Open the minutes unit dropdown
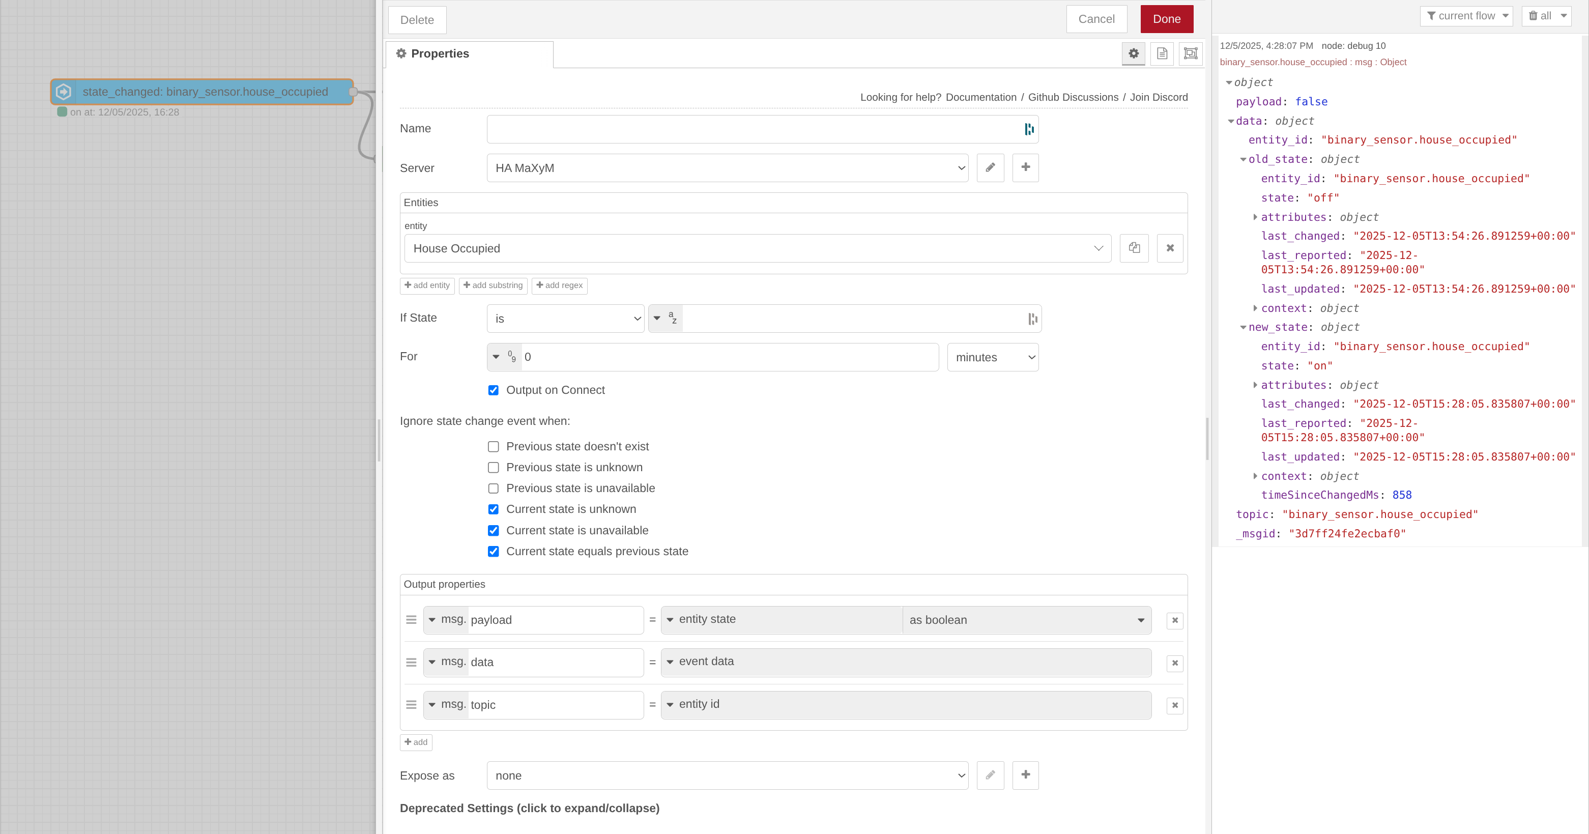Image resolution: width=1589 pixels, height=834 pixels. 993,357
